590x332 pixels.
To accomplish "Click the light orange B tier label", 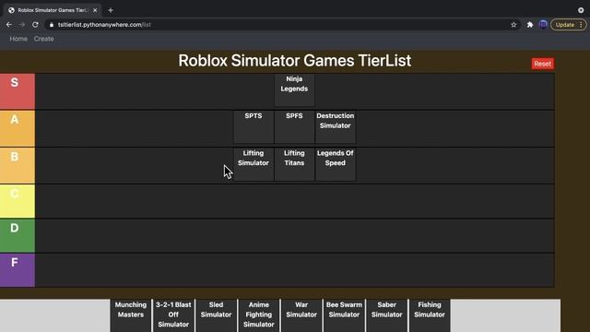I will pos(18,165).
